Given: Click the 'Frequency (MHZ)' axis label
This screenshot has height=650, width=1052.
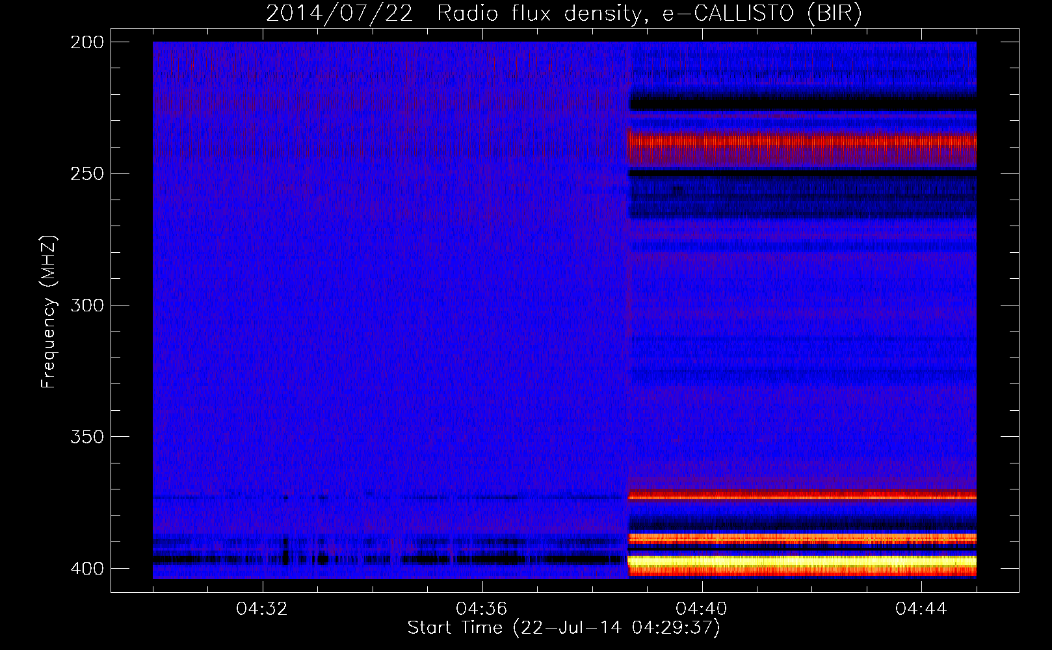Looking at the screenshot, I should pyautogui.click(x=49, y=312).
